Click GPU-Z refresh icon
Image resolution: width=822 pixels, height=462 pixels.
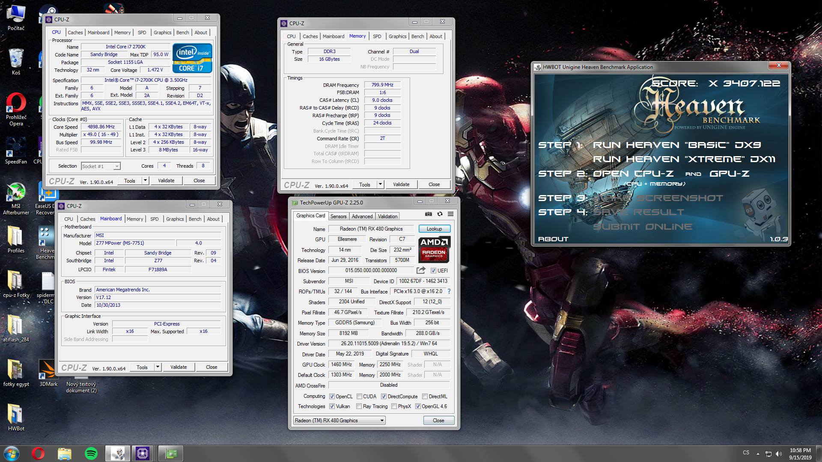tap(440, 214)
